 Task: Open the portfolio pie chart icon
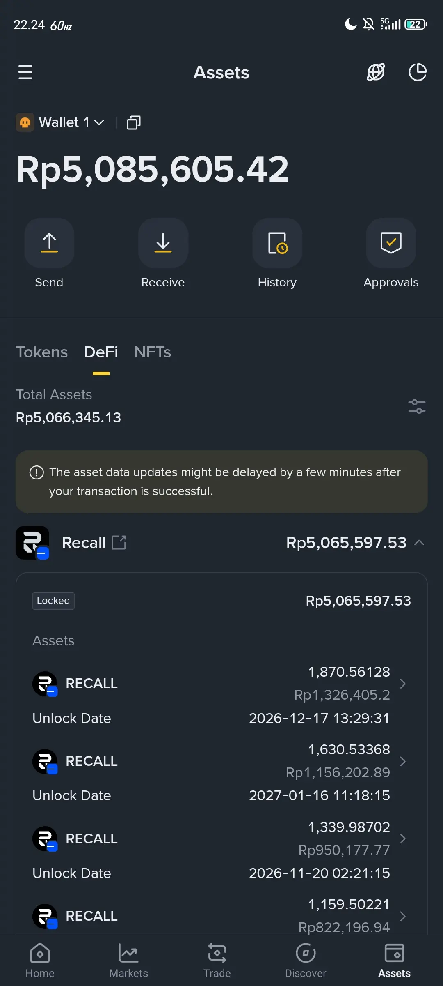click(x=418, y=72)
